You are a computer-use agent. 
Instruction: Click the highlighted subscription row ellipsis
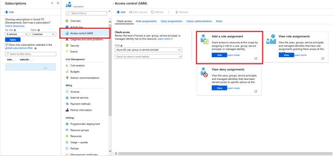click(x=45, y=68)
